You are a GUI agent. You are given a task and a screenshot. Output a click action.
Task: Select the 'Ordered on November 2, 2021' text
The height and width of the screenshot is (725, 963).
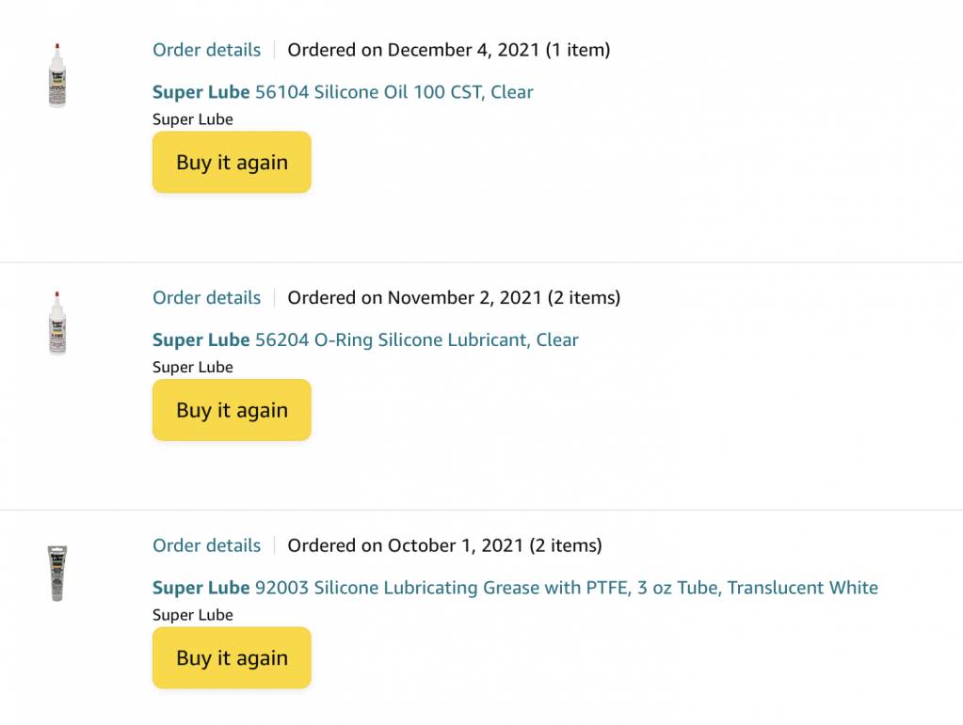(414, 297)
